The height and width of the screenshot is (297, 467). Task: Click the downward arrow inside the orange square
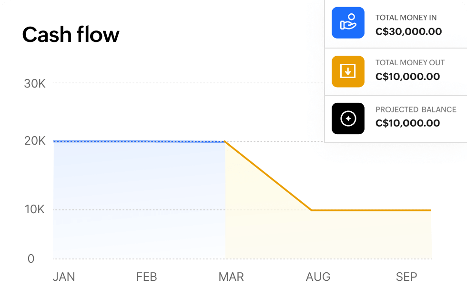348,71
